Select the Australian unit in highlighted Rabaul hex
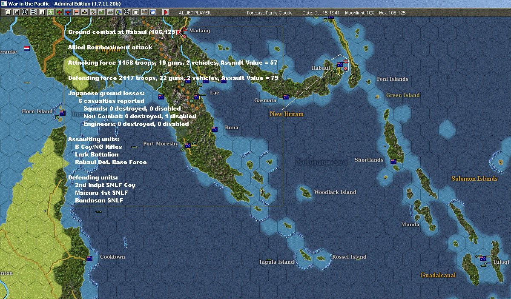The height and width of the screenshot is (299, 511). coord(339,65)
